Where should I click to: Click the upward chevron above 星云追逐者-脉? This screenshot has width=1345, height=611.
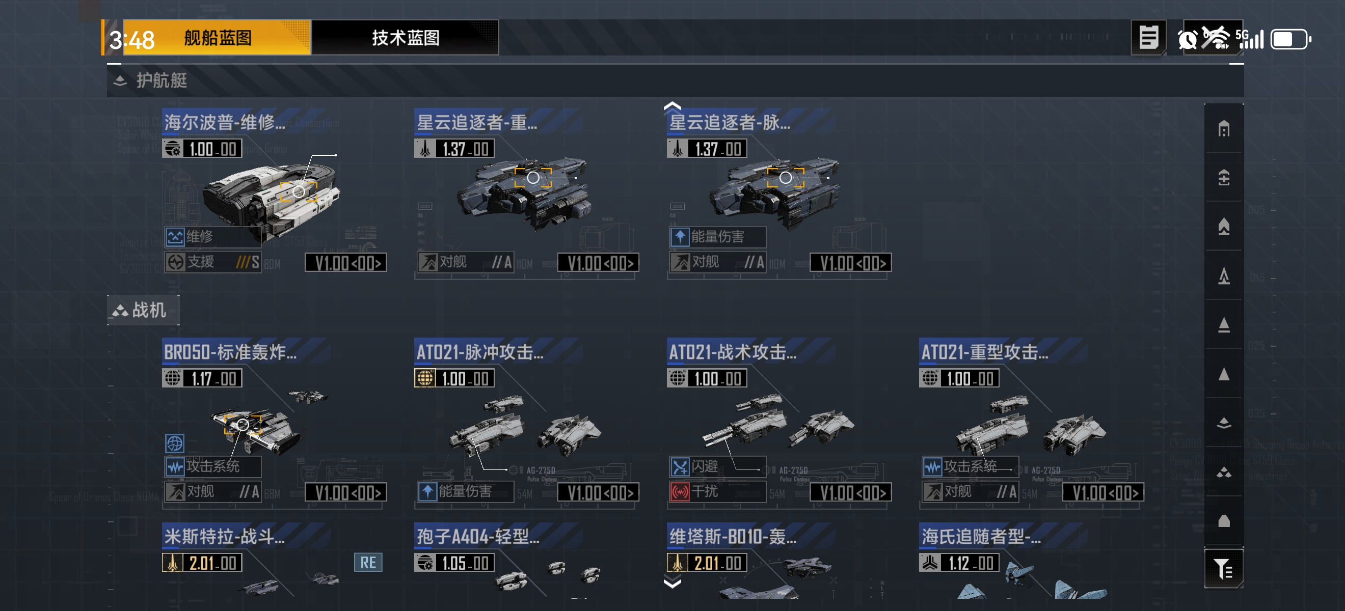coord(672,106)
